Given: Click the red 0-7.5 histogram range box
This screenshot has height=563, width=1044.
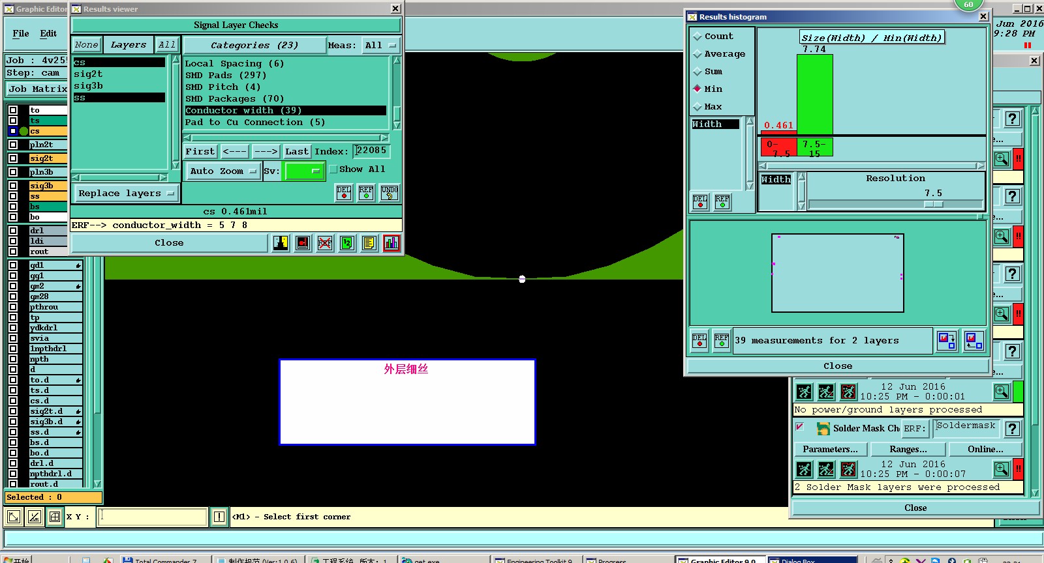Looking at the screenshot, I should [x=778, y=147].
